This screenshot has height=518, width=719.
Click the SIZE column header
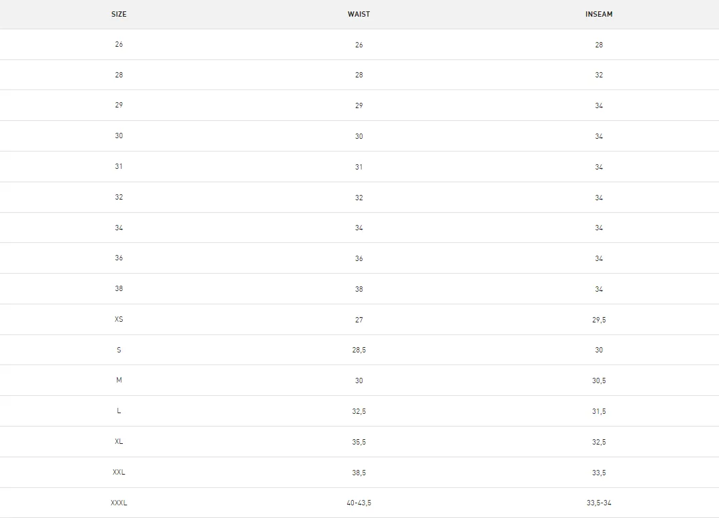click(119, 14)
